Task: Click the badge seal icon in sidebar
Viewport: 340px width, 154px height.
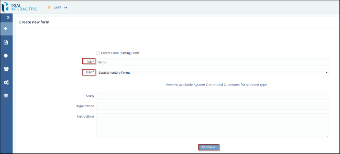Action: click(x=6, y=56)
